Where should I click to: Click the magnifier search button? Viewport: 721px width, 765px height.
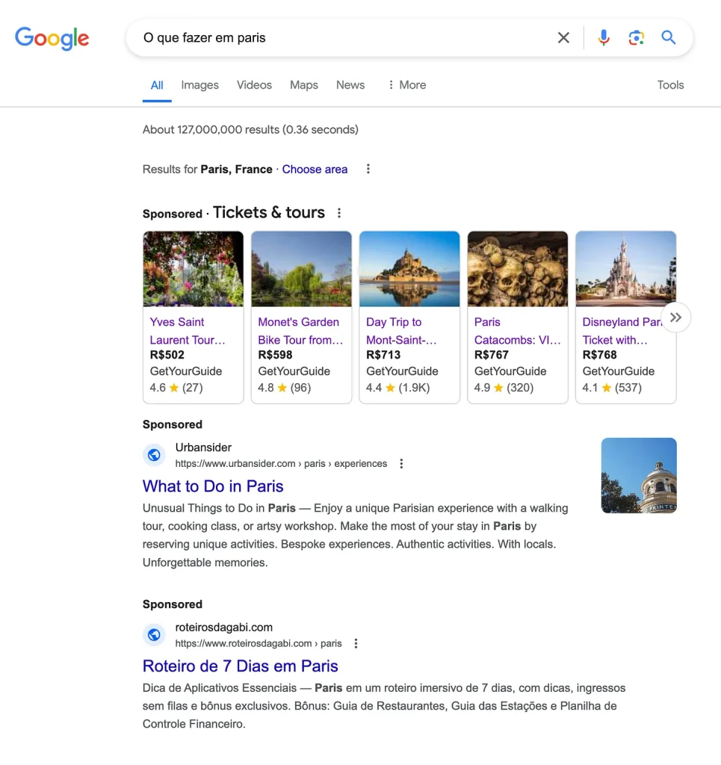pyautogui.click(x=668, y=37)
